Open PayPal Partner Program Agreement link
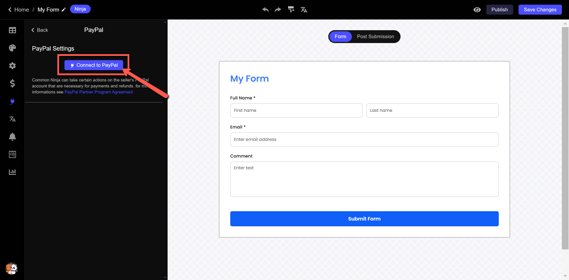The width and height of the screenshot is (569, 280). [x=99, y=92]
